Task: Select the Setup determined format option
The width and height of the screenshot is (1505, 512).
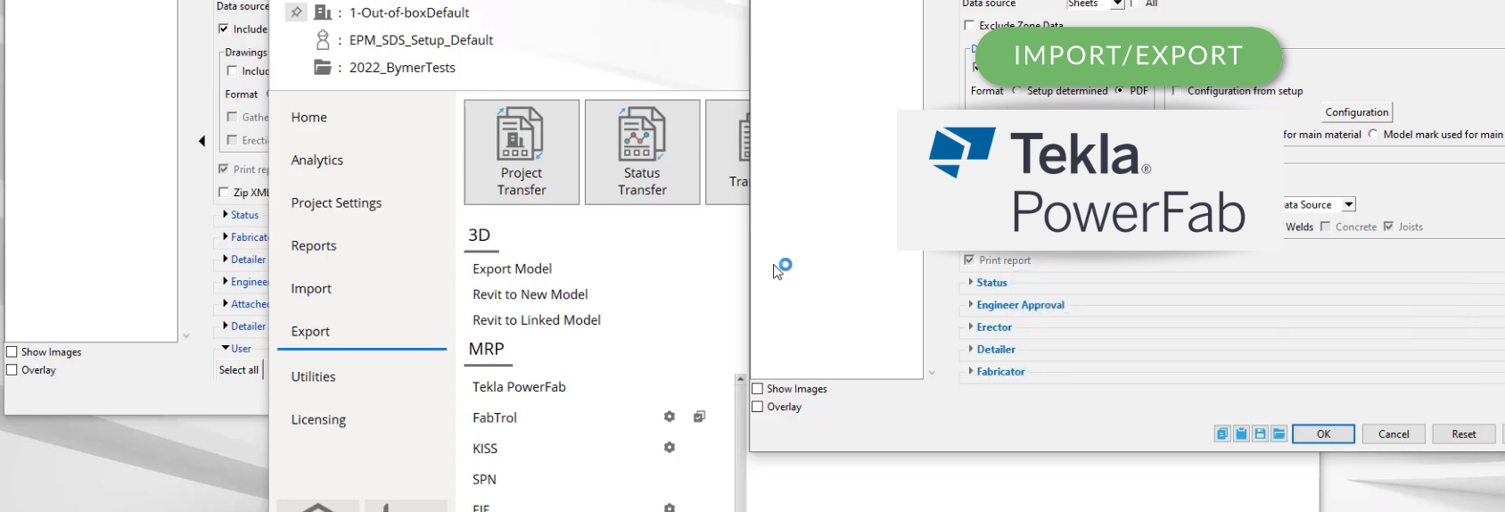Action: (x=1016, y=91)
